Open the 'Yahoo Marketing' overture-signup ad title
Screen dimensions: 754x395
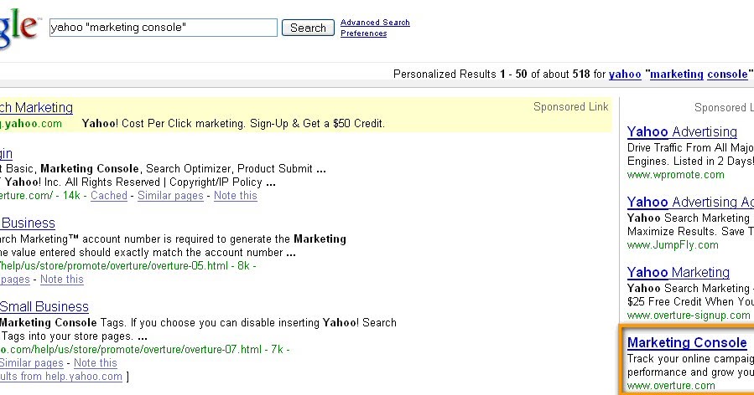pyautogui.click(x=678, y=273)
